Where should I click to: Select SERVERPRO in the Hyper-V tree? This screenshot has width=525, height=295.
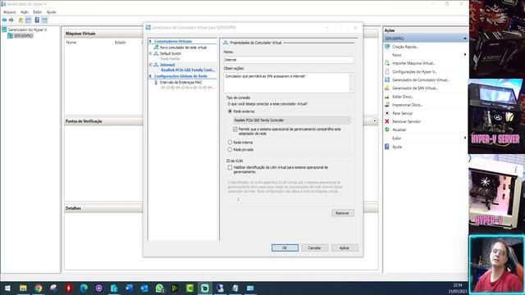23,36
